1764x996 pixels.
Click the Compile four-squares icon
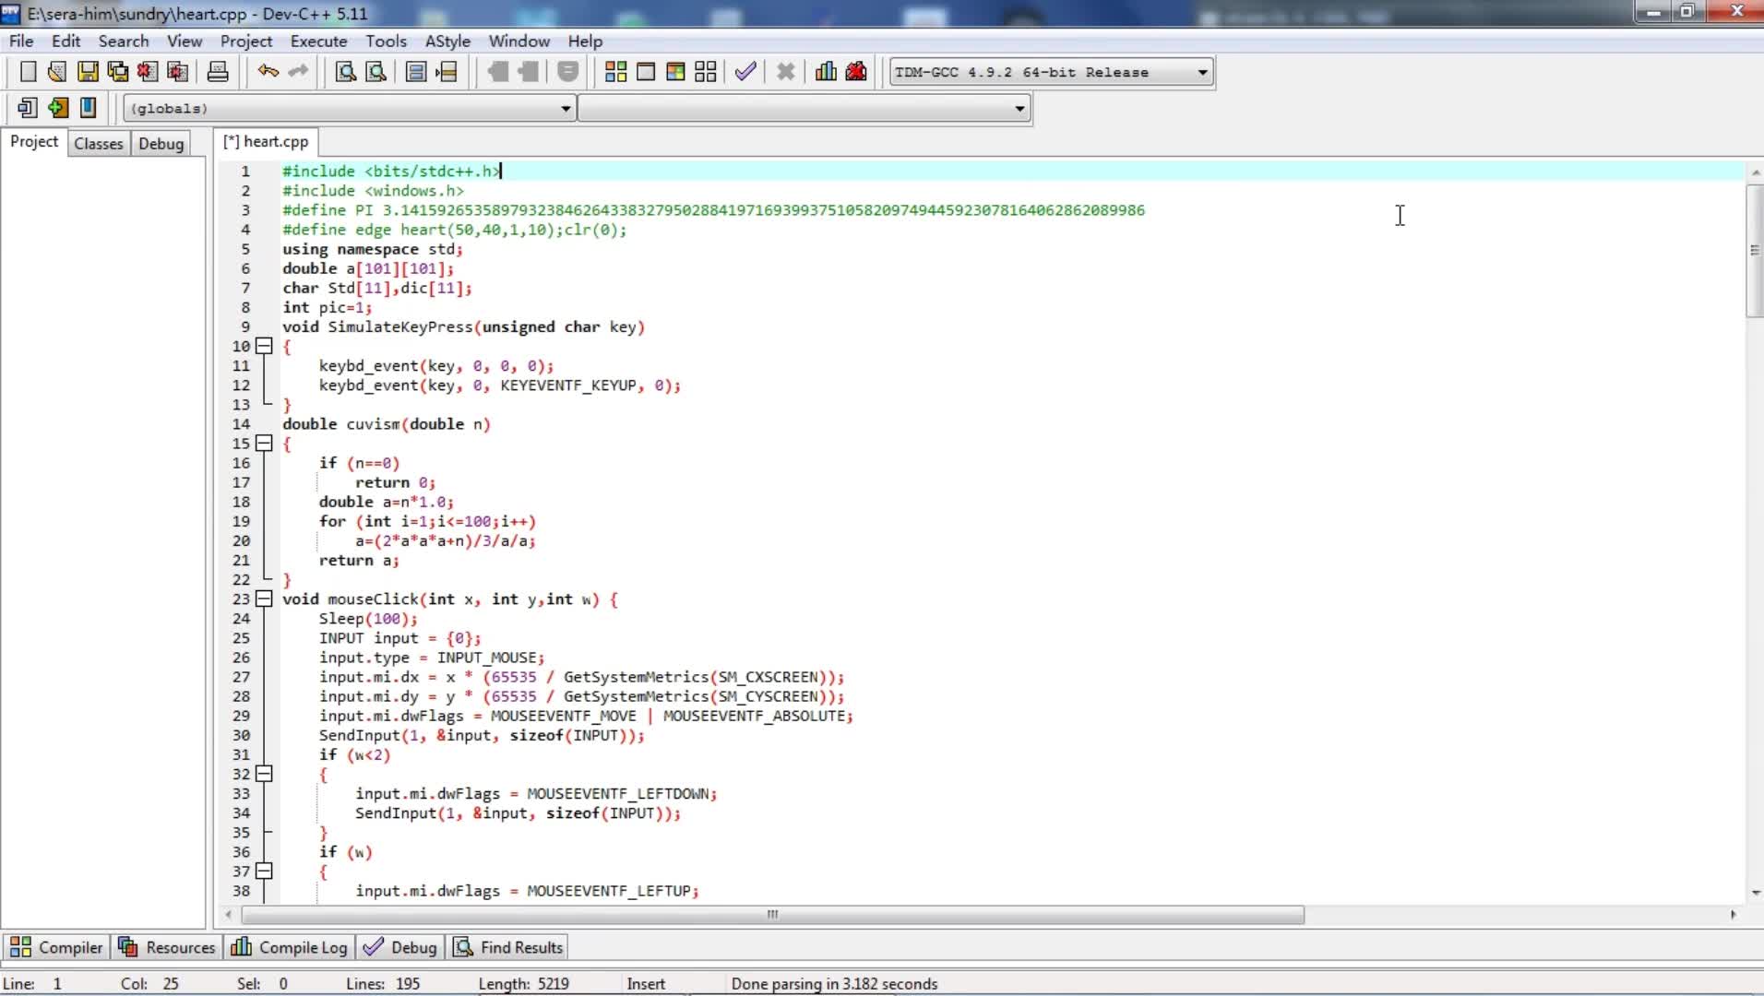[x=616, y=72]
